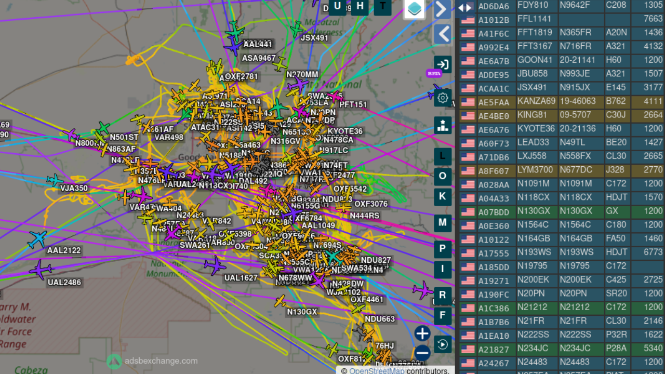Click the KYOTE36 map label
The height and width of the screenshot is (374, 665).
point(345,131)
